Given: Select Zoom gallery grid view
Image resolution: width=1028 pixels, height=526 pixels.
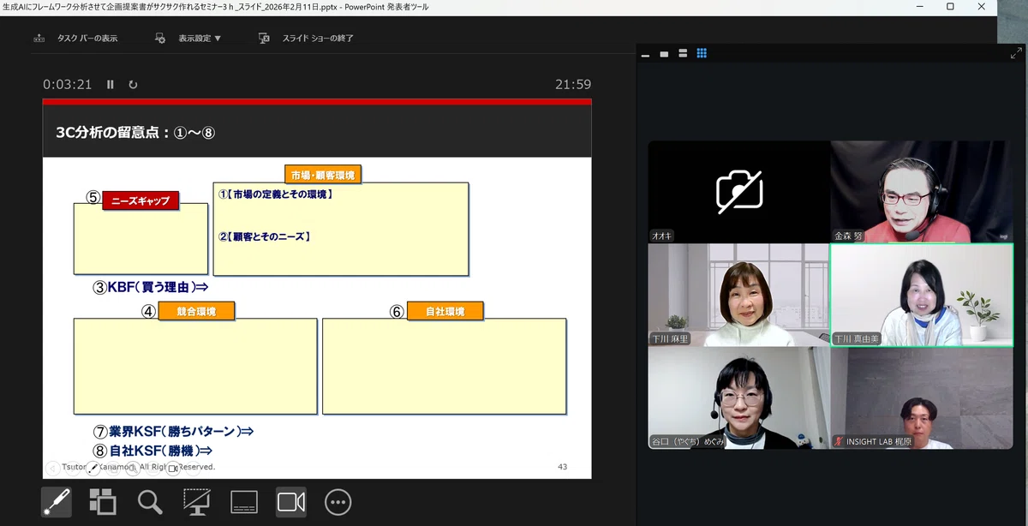Looking at the screenshot, I should [702, 54].
